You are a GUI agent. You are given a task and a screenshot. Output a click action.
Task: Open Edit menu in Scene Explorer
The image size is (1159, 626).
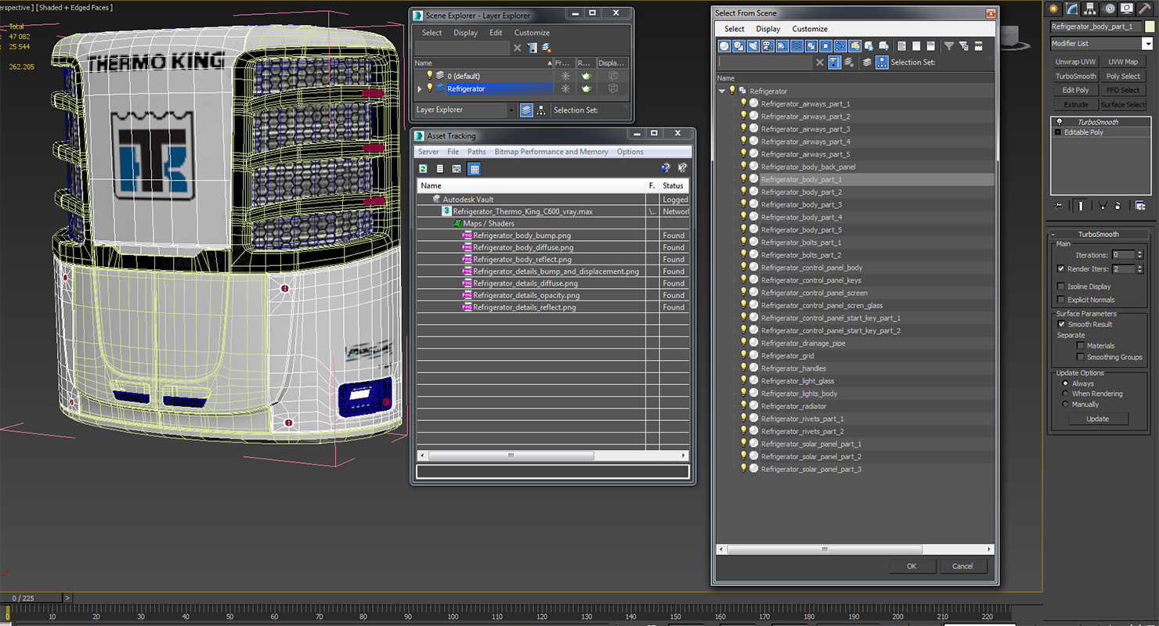[x=496, y=33]
